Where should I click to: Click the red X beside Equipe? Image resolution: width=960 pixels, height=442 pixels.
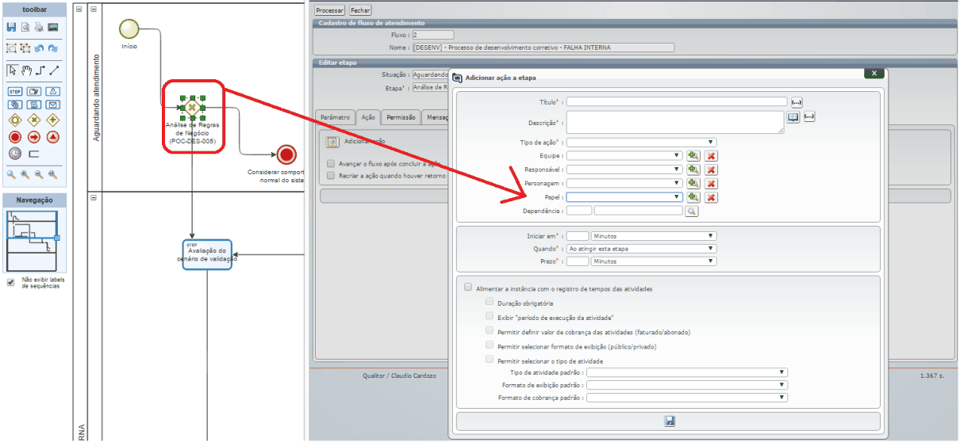point(712,156)
